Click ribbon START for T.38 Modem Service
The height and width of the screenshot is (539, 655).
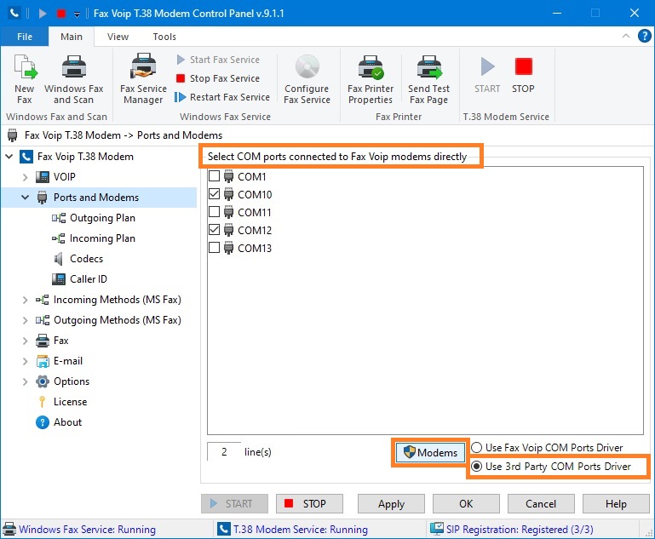tap(487, 75)
